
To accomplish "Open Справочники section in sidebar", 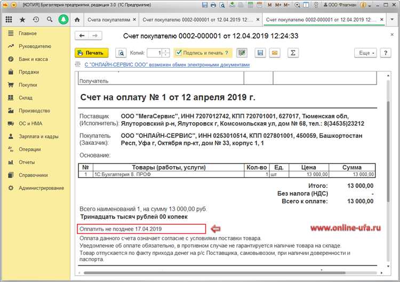I will pos(35,175).
